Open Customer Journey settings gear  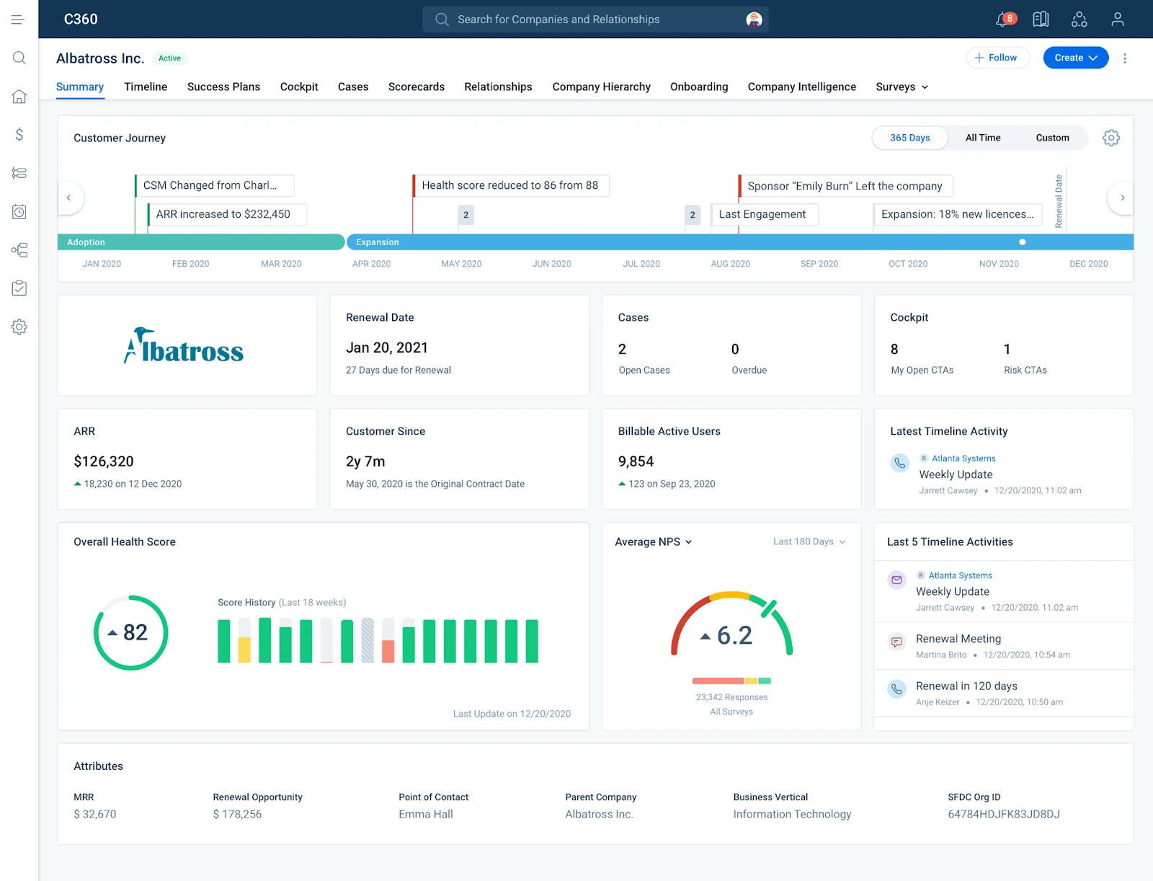[x=1110, y=137]
